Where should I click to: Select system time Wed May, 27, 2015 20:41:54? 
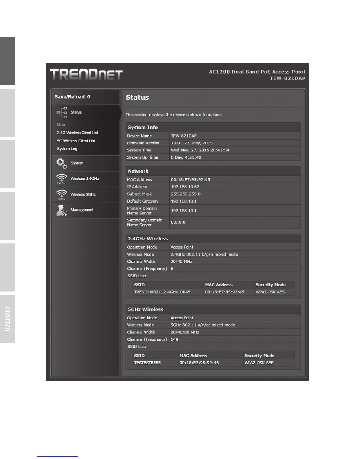[x=200, y=150]
